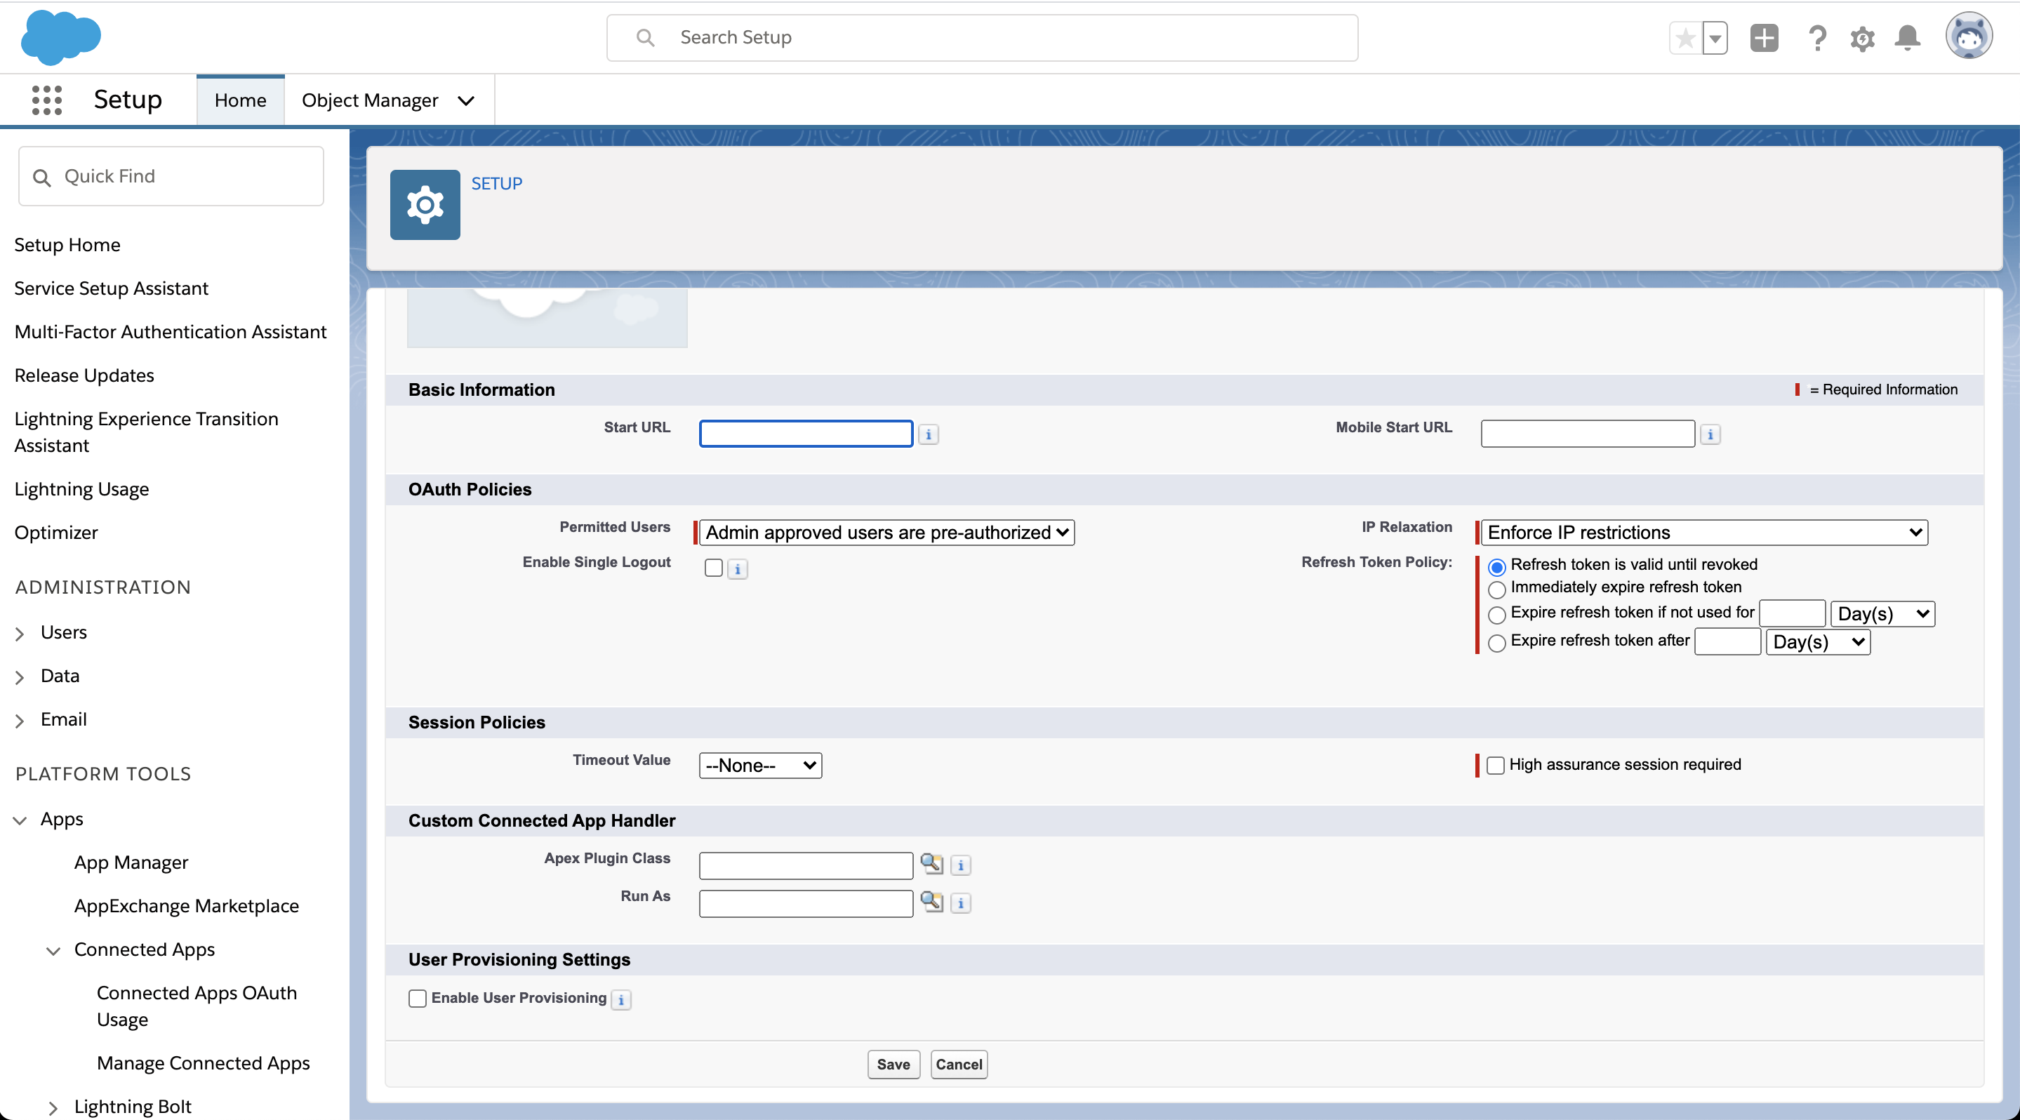Viewport: 2020px width, 1120px height.
Task: Select Expire refresh token after option
Action: pyautogui.click(x=1497, y=643)
